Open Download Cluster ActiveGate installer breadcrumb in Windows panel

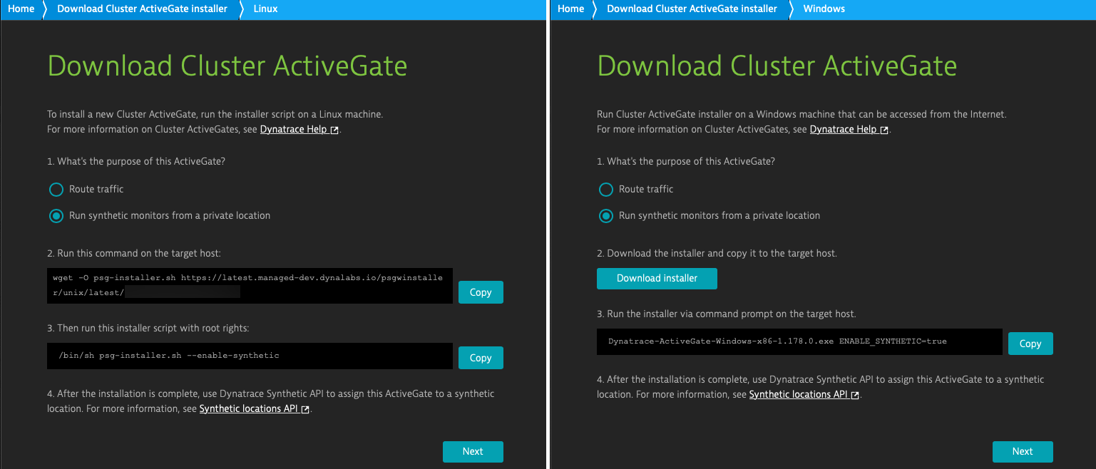692,9
